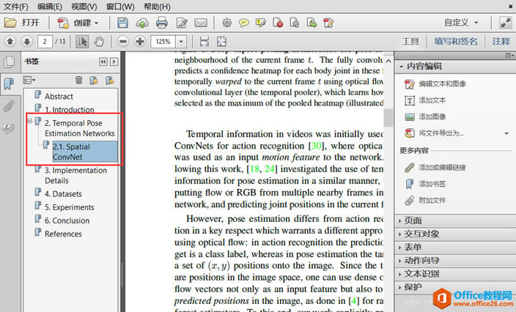
Task: Open the zoom level dropdown arrow
Action: point(181,42)
